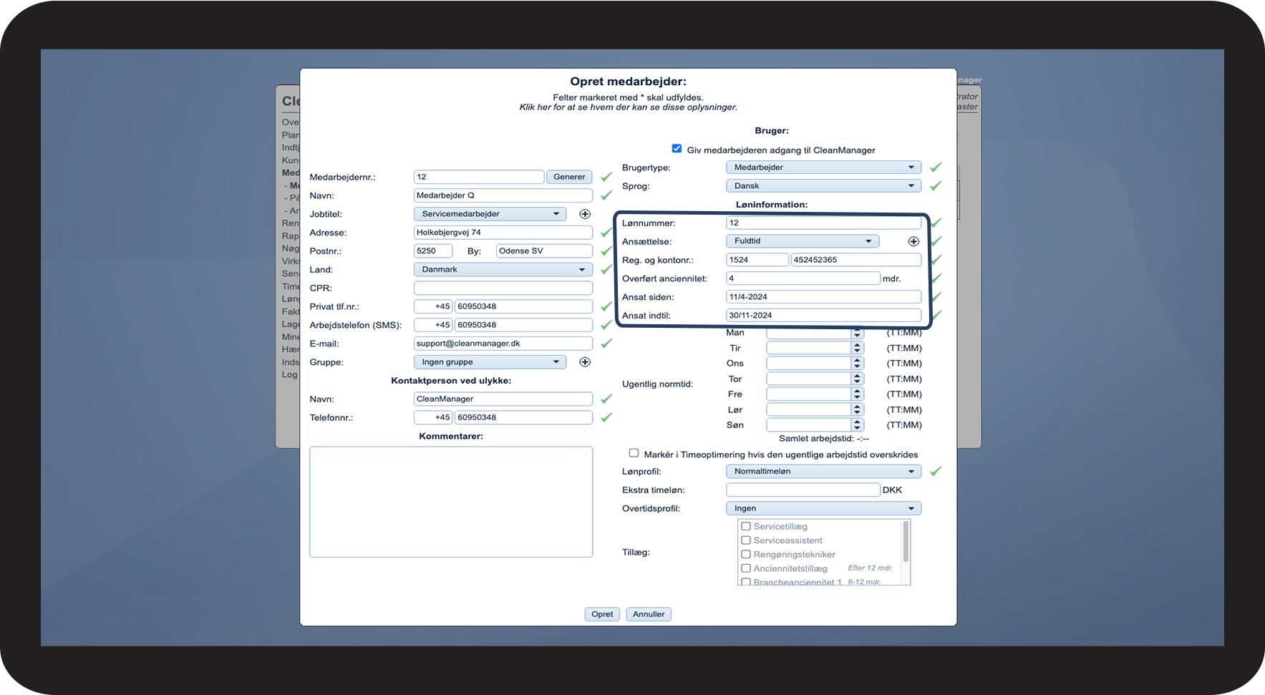
Task: Expand the Overtidsprofil dropdown
Action: tap(823, 509)
